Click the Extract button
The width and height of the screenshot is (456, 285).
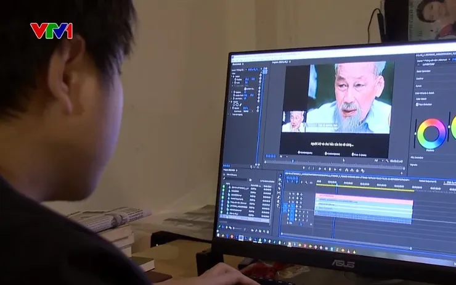[x=352, y=170]
